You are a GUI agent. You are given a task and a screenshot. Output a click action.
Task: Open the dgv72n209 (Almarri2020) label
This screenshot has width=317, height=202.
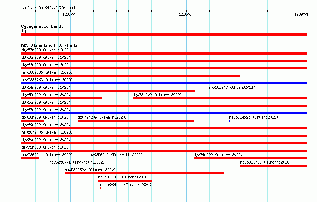pyautogui.click(x=102, y=117)
